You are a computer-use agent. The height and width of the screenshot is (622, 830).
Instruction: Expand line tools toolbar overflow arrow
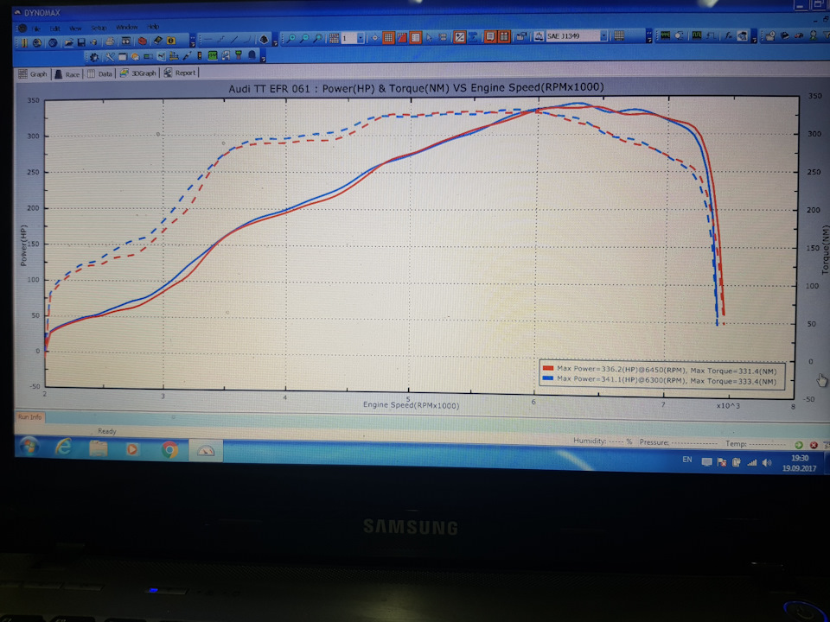click(275, 41)
